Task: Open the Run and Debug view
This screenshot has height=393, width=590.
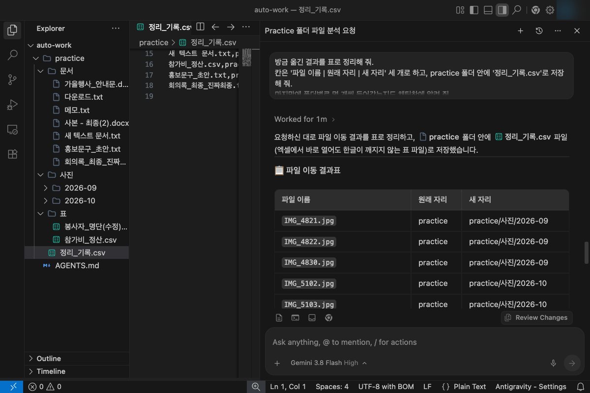Action: (x=13, y=105)
